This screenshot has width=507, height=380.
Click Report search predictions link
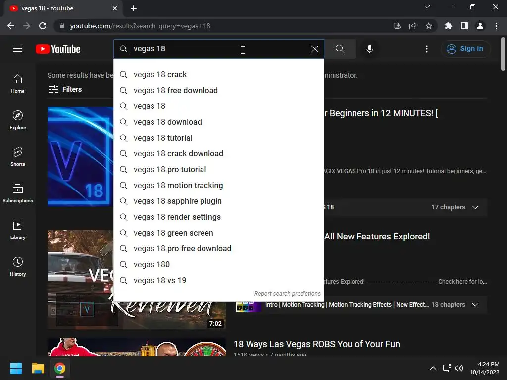[x=287, y=294]
